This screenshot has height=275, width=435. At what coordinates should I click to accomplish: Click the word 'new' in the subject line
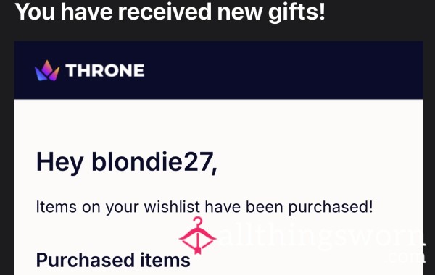(x=240, y=13)
